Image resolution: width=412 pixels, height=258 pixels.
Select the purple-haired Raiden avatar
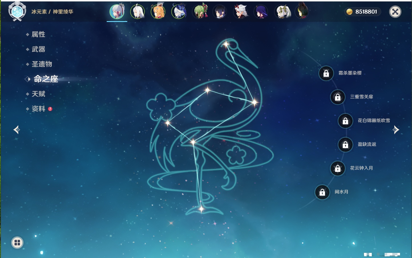point(261,12)
